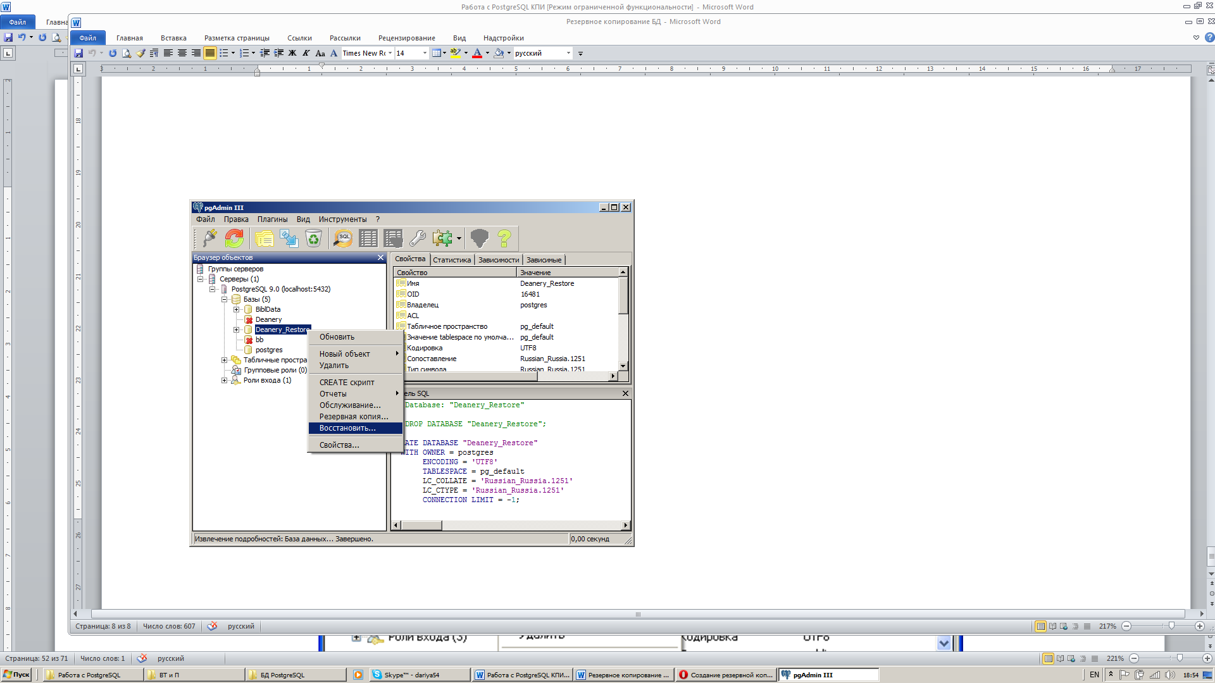Choose Резервная копия... from context menu
This screenshot has width=1215, height=683.
click(355, 417)
